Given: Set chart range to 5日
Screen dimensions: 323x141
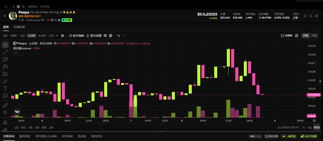Looking at the screenshot, I should point(23,127).
